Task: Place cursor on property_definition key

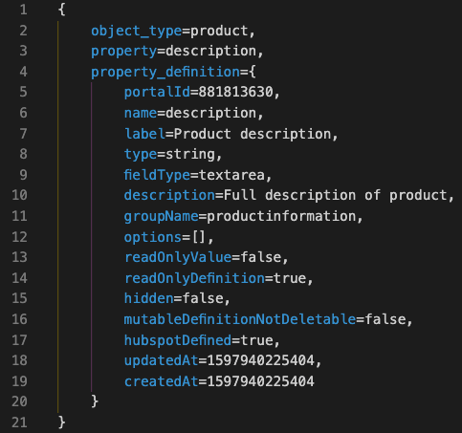Action: tap(165, 72)
